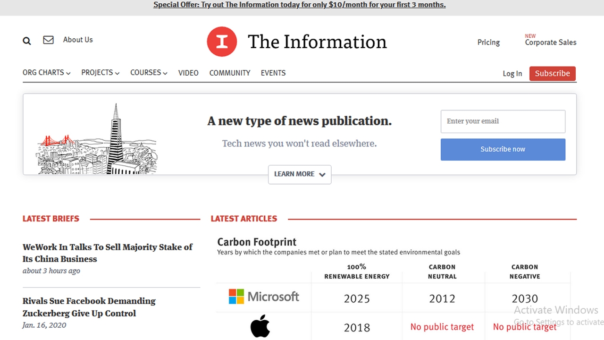
Task: Click the 'about 3 hours ago' timestamp
Action: click(51, 271)
